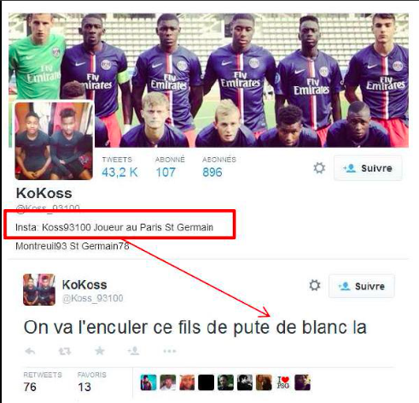
Task: View the 13 favoris list
Action: coord(91,382)
